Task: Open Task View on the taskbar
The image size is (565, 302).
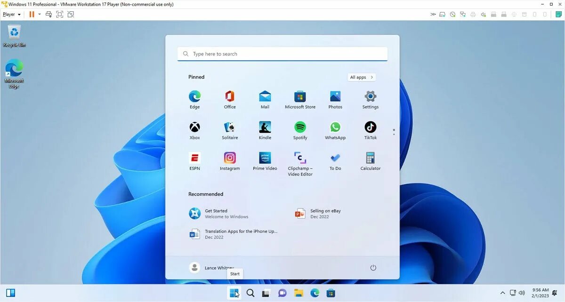Action: point(266,293)
